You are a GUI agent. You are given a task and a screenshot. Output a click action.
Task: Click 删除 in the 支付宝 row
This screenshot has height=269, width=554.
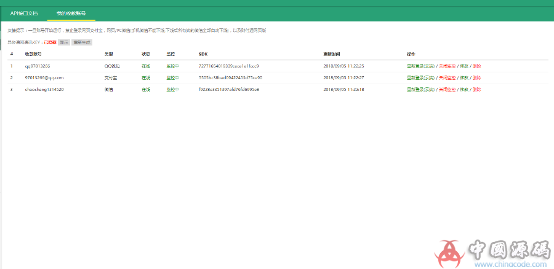(x=477, y=78)
